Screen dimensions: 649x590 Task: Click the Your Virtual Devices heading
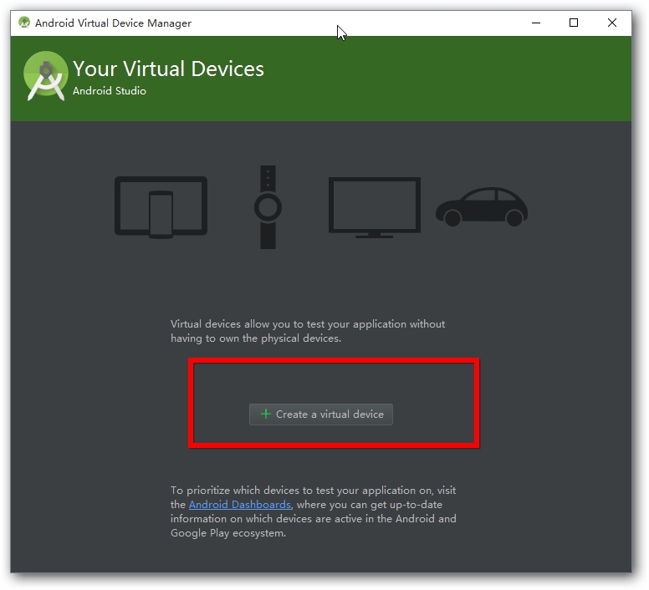[168, 69]
